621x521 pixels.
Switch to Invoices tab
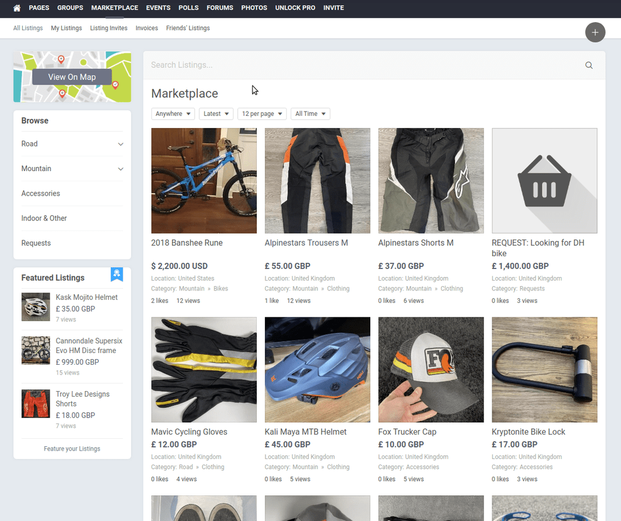click(147, 28)
